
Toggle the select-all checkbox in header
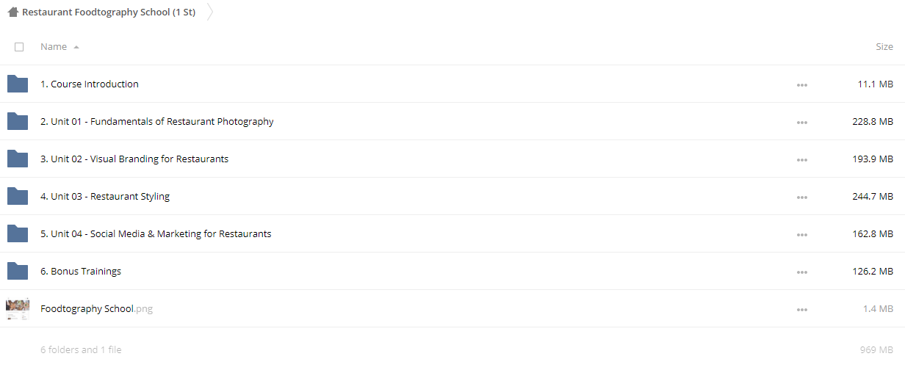click(19, 47)
